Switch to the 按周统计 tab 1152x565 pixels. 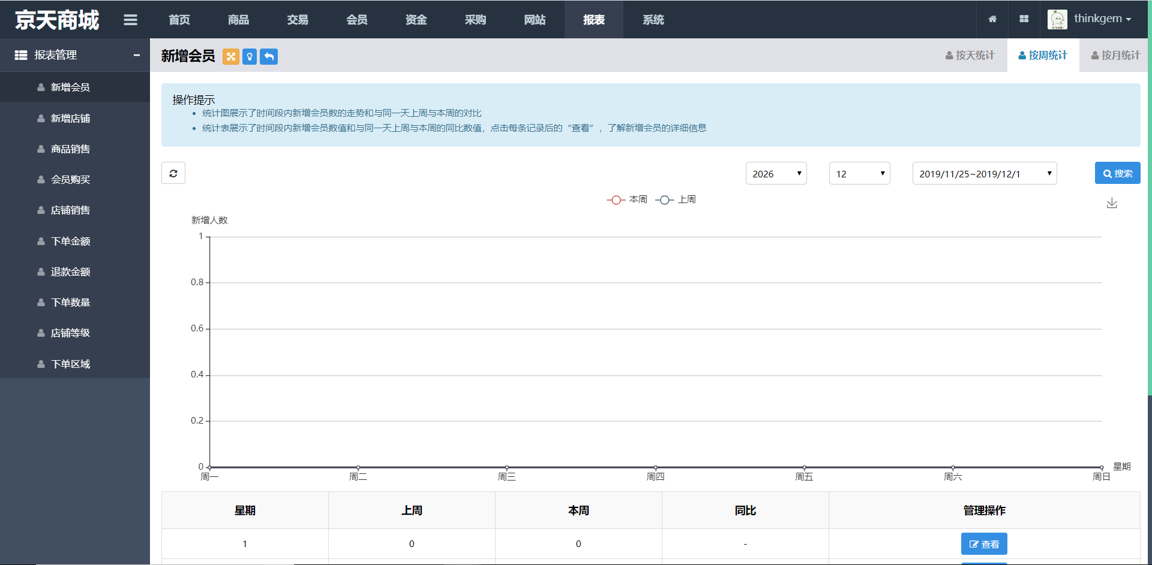tap(1043, 55)
